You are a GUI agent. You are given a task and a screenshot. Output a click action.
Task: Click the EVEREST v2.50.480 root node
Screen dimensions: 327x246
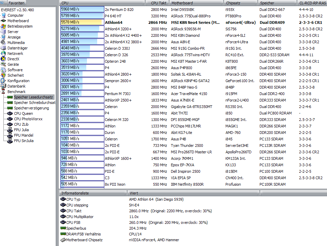(x=17, y=10)
